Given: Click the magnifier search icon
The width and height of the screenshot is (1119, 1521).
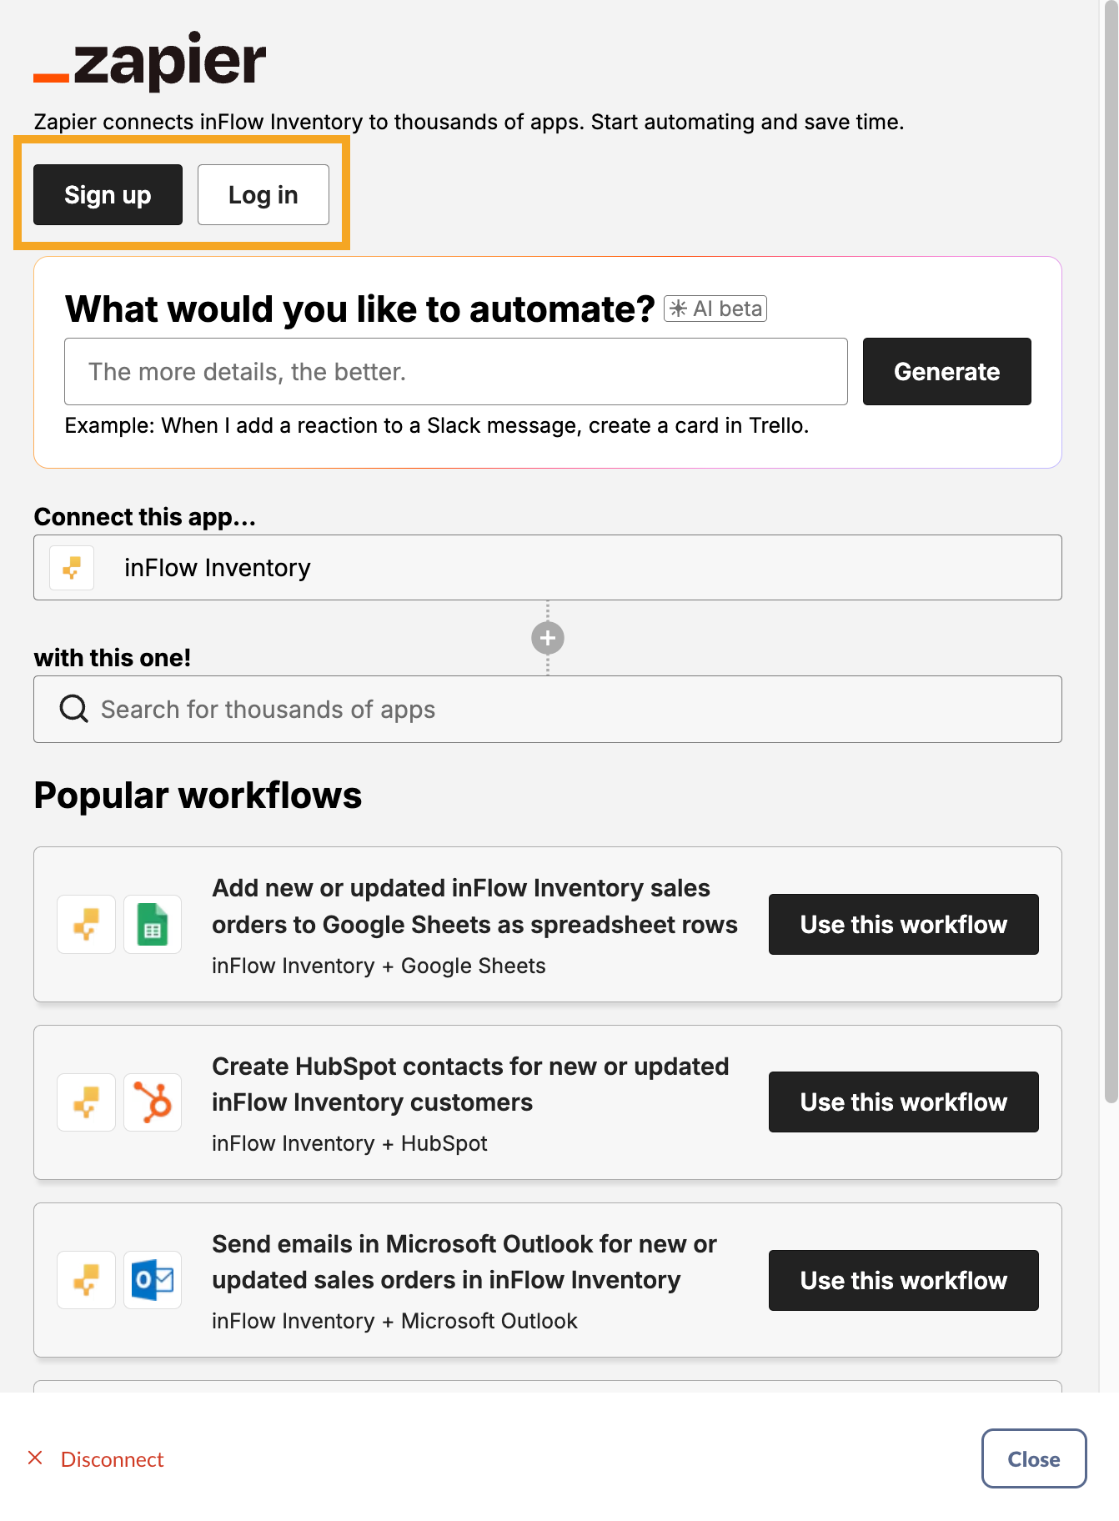Looking at the screenshot, I should tap(73, 709).
